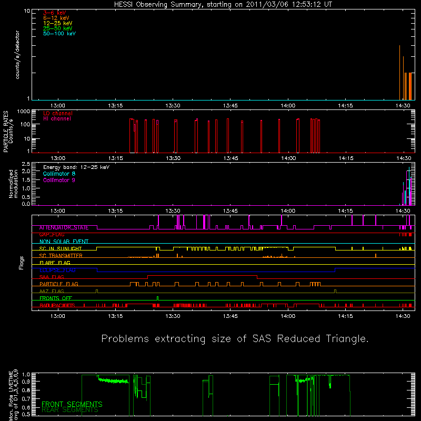Select the HI channel legend label
The width and height of the screenshot is (421, 421).
point(57,118)
